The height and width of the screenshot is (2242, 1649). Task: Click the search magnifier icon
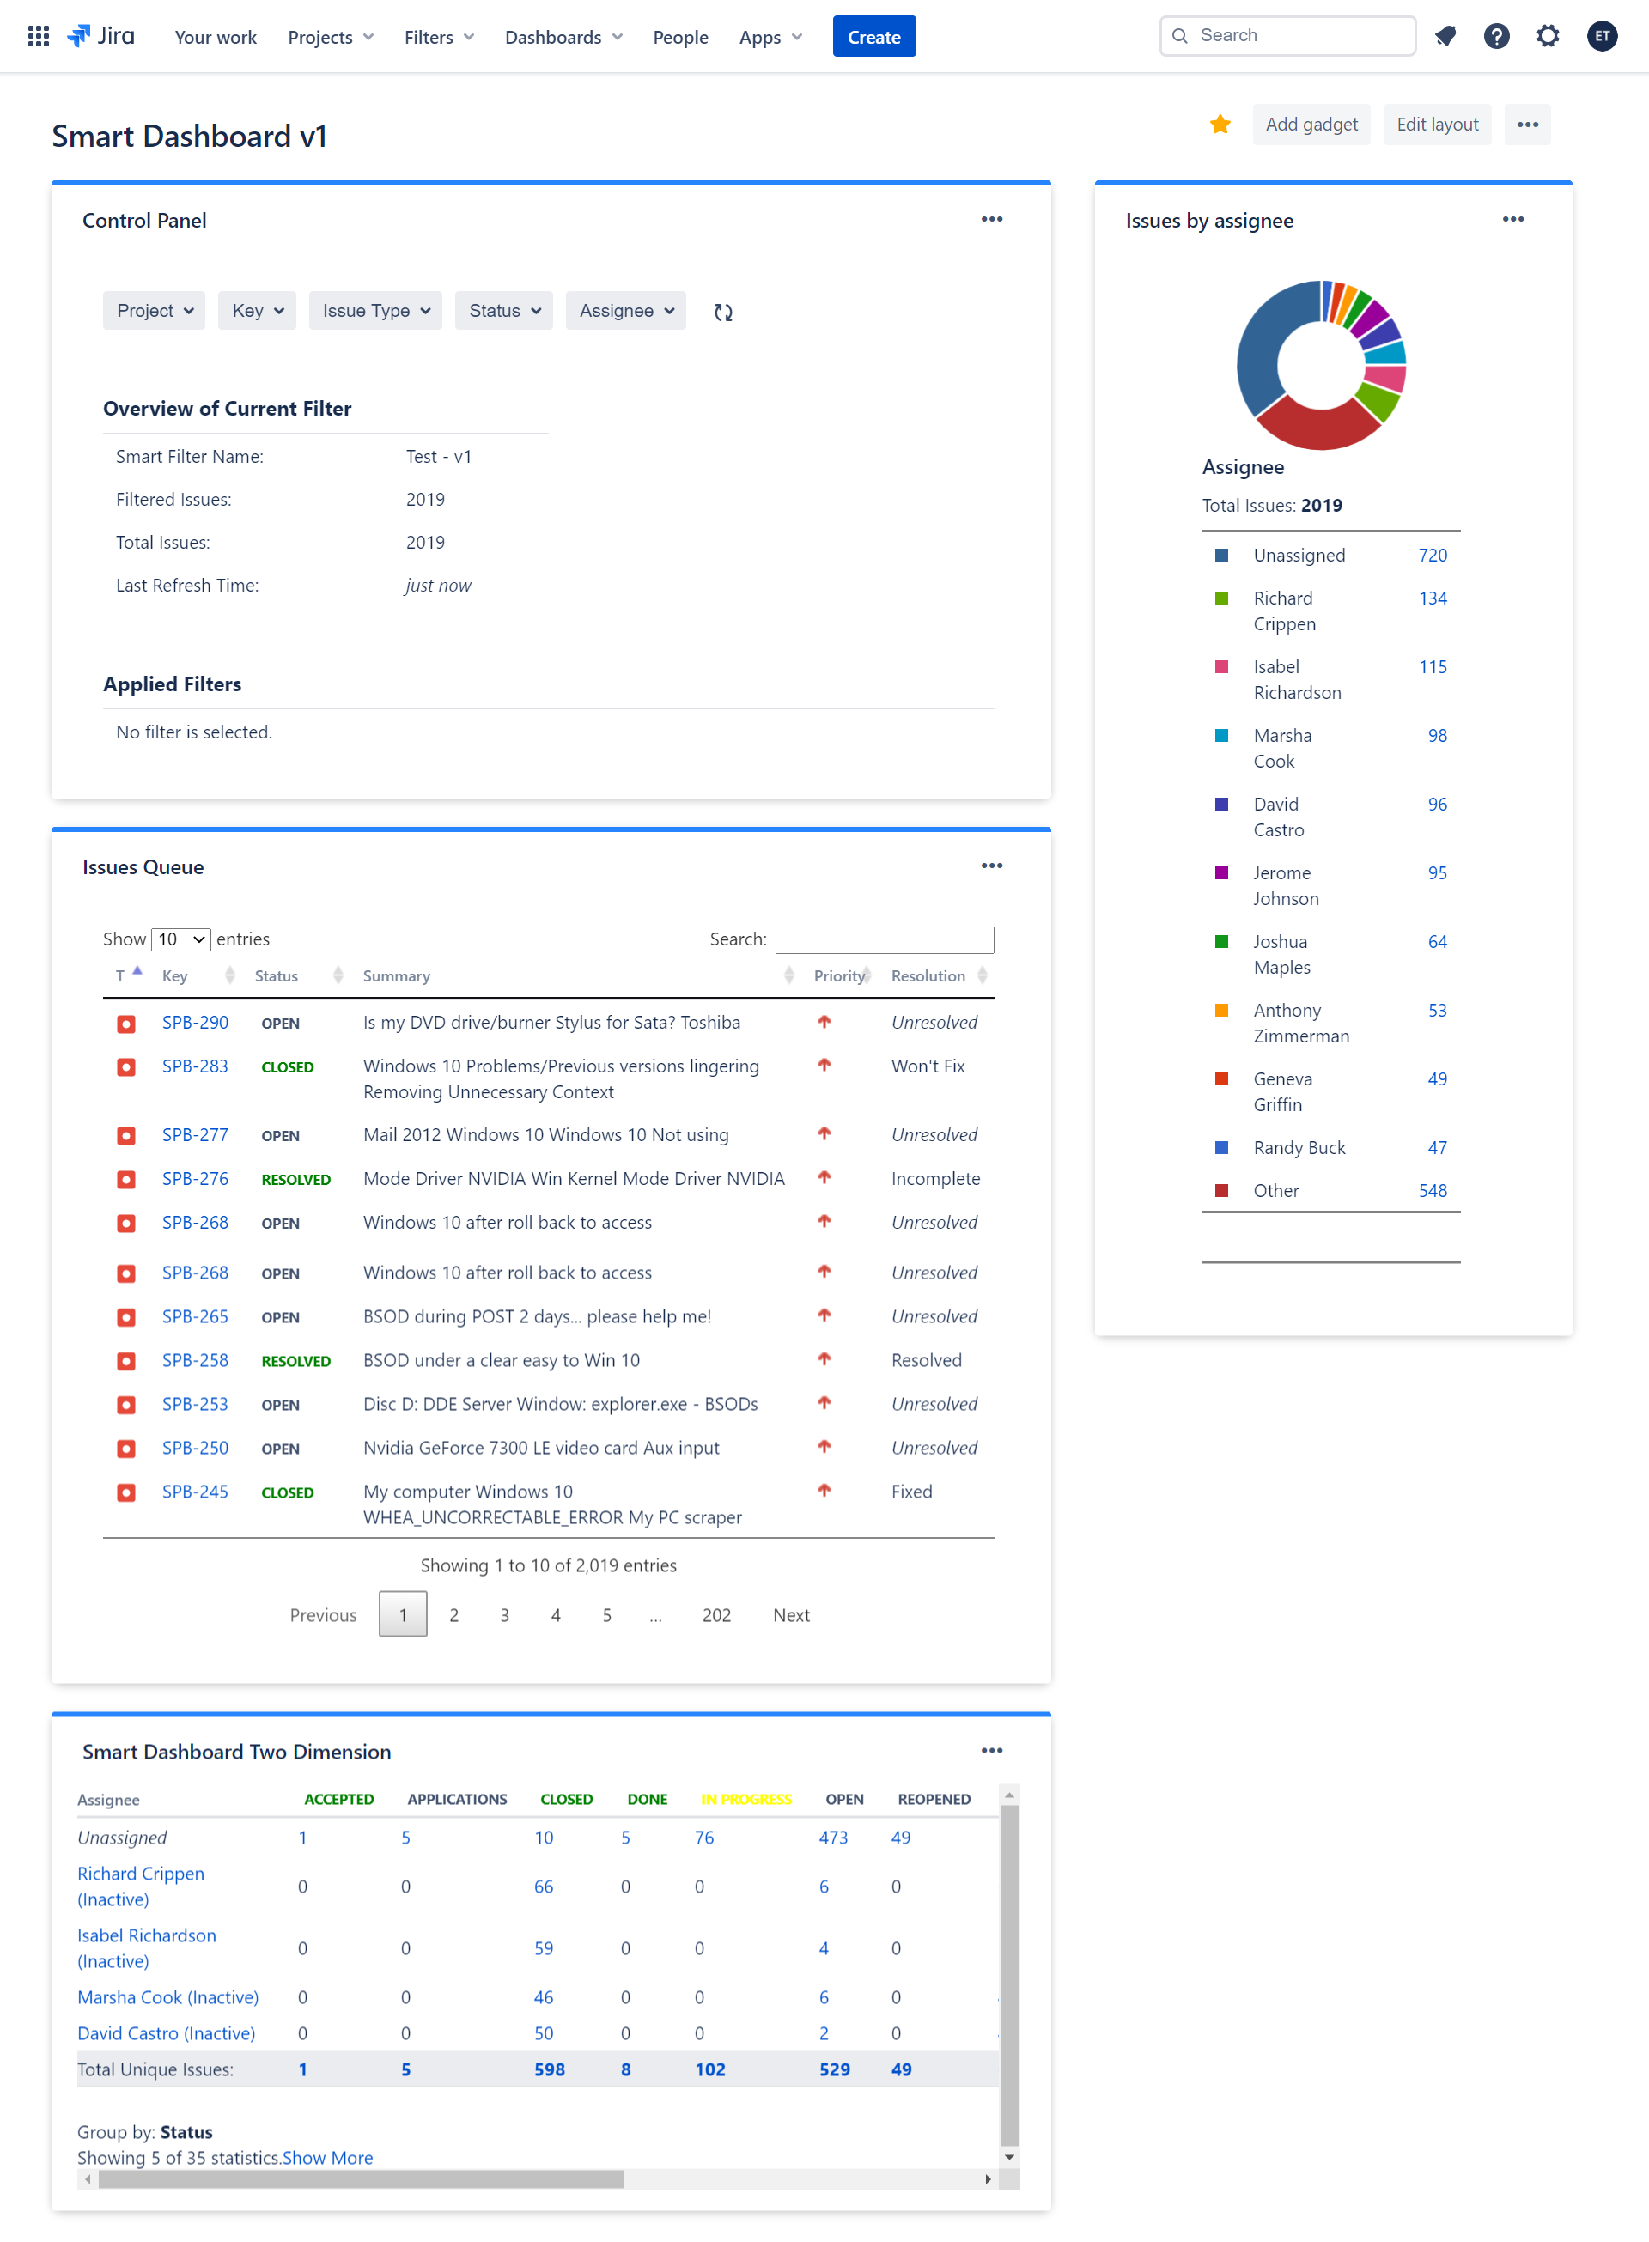pos(1179,36)
